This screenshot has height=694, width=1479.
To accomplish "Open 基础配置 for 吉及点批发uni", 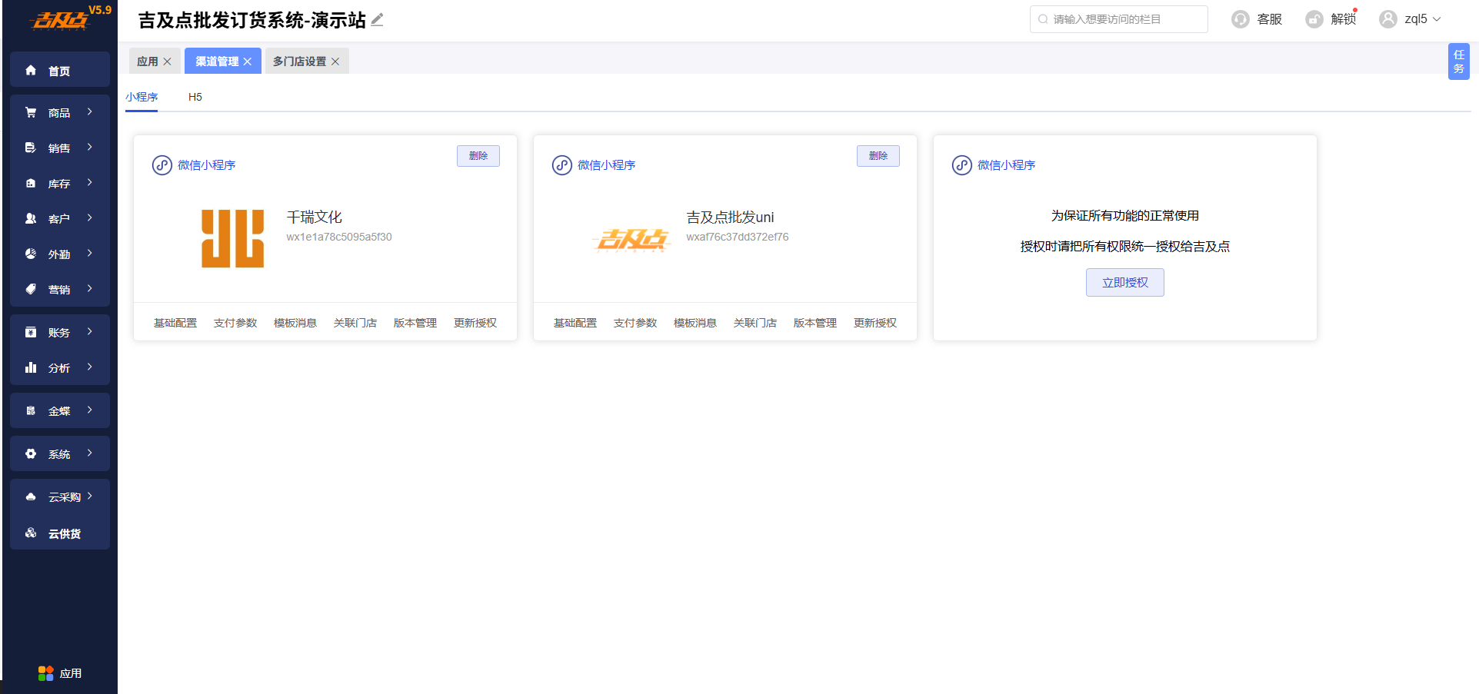I will [x=575, y=323].
